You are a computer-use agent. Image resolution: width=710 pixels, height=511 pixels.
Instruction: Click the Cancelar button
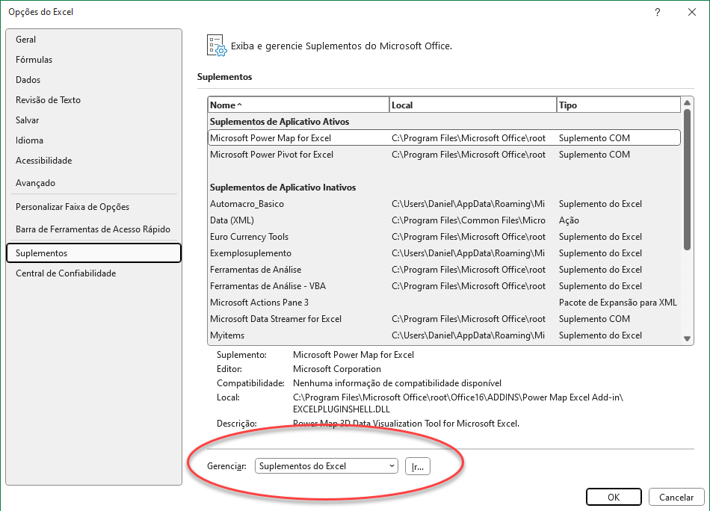pyautogui.click(x=676, y=497)
